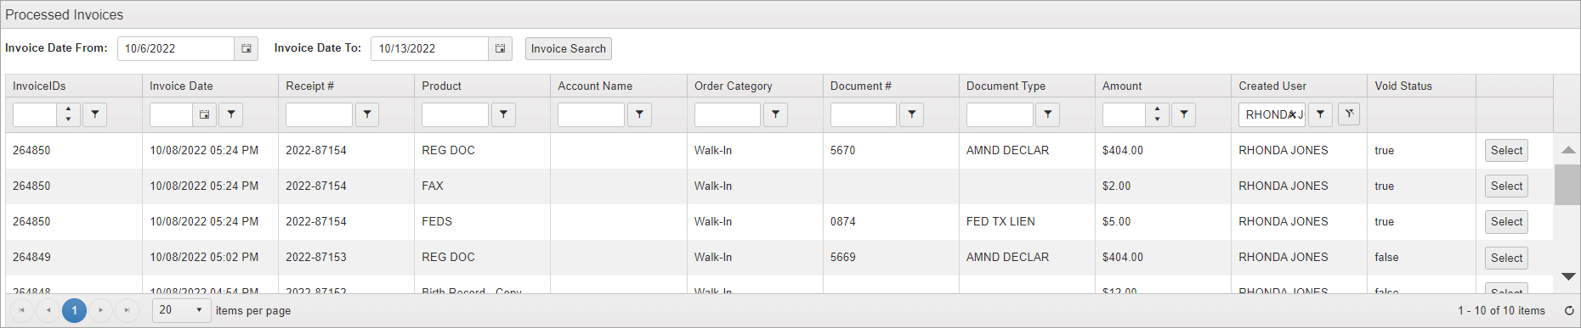This screenshot has width=1581, height=328.
Task: Open calendar picker for Invoice Date From
Action: point(246,48)
